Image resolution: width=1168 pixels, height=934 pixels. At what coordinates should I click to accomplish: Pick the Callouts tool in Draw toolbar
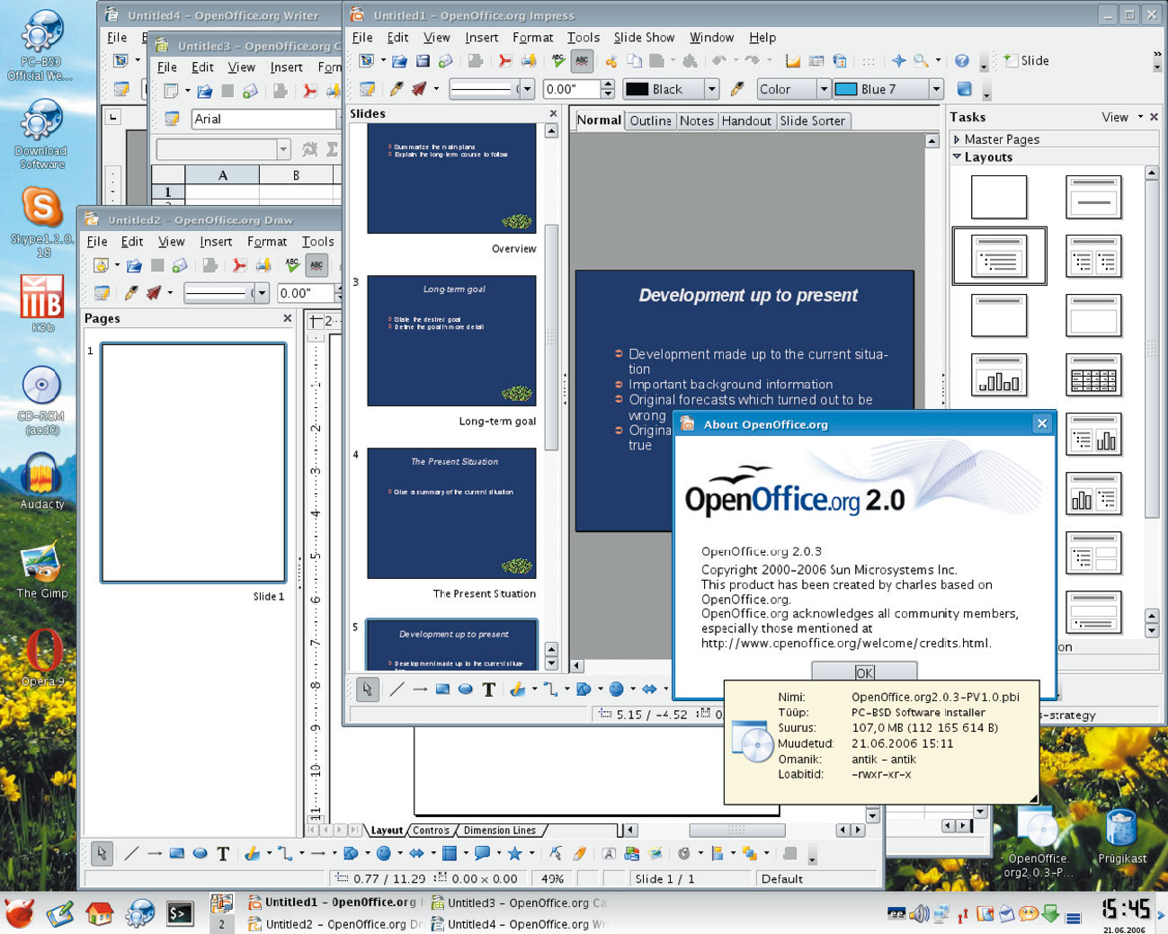point(483,853)
